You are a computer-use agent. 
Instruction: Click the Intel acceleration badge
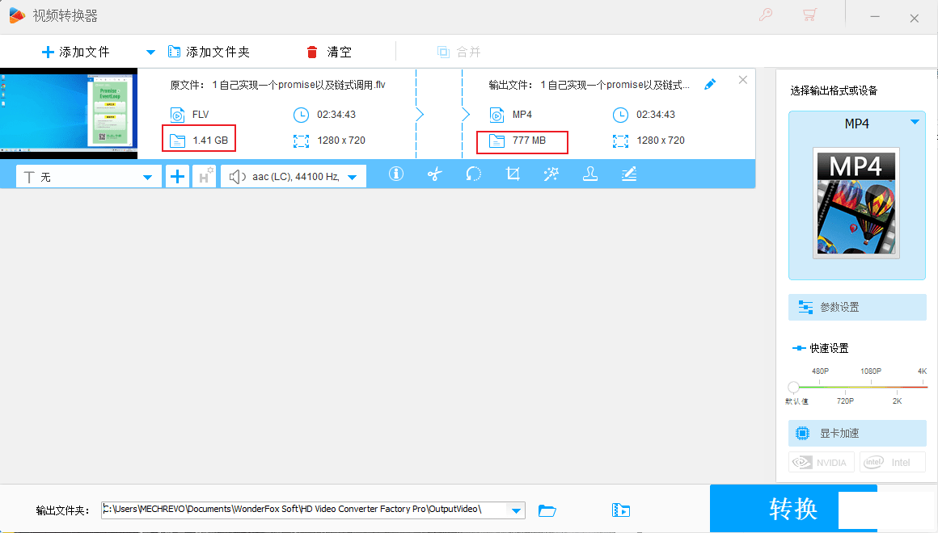893,462
